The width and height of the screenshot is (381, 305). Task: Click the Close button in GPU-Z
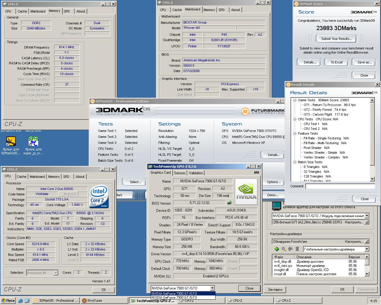249,288
